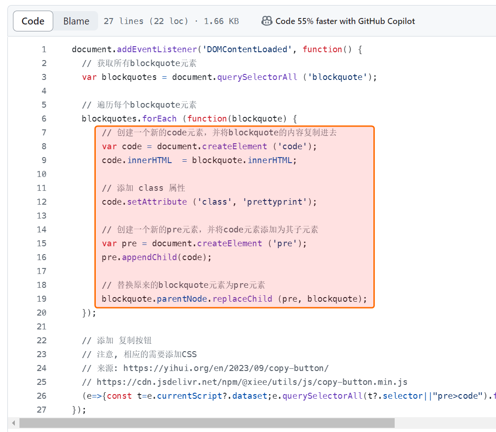The image size is (496, 432).
Task: Click the GitHub Copilot icon
Action: [x=267, y=21]
